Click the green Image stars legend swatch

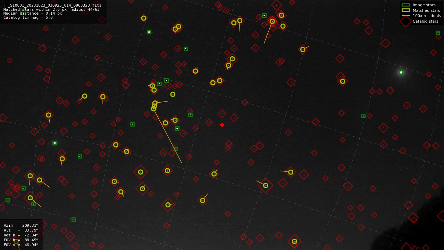tap(406, 5)
